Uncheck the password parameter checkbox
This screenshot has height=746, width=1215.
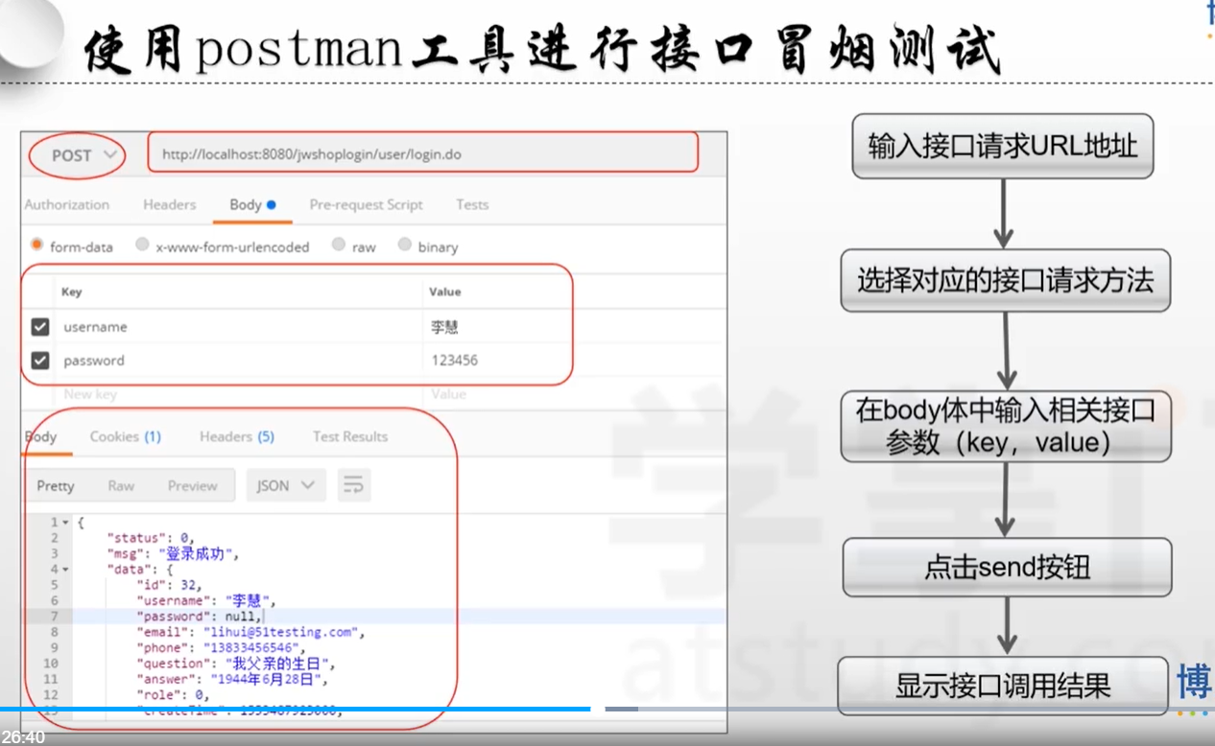[39, 361]
